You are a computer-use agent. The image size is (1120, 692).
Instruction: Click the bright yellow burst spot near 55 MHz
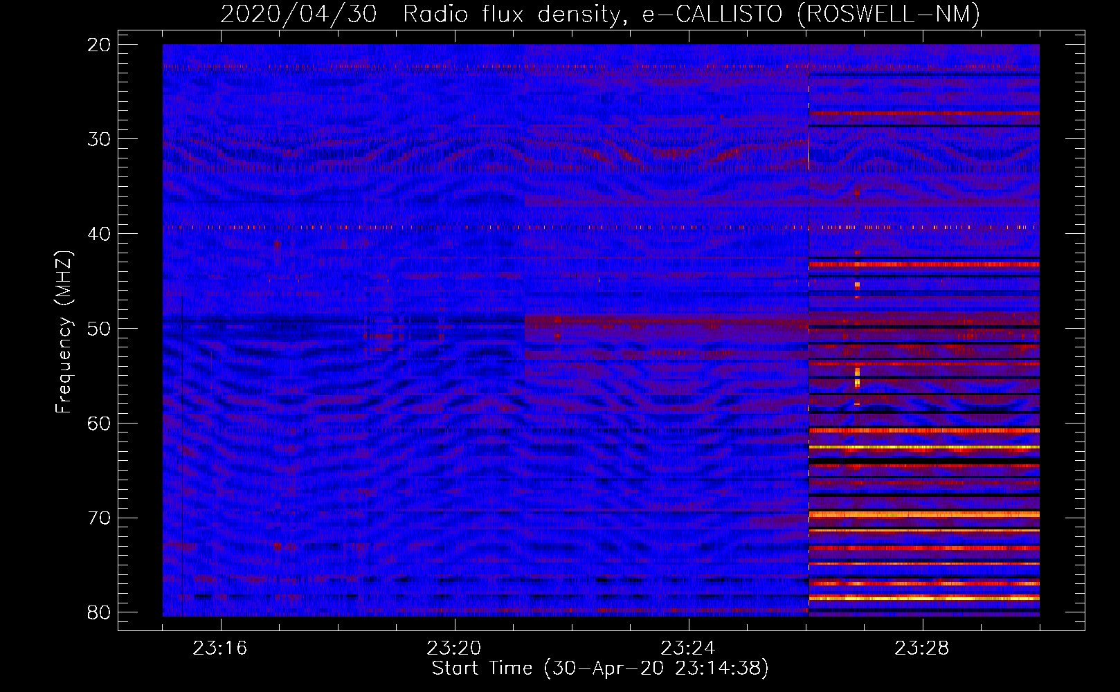tap(857, 379)
